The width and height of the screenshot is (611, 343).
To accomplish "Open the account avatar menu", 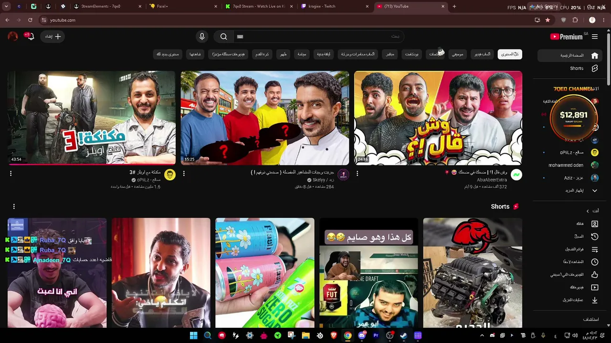I will pyautogui.click(x=13, y=36).
